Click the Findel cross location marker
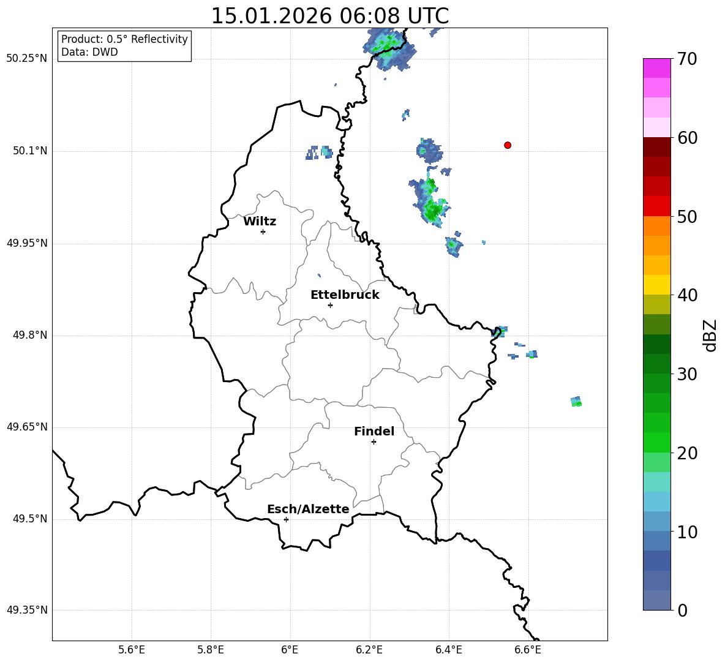This screenshot has width=725, height=662. tap(374, 442)
